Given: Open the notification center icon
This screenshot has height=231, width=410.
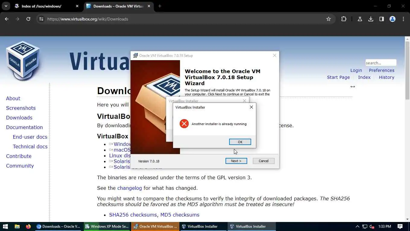Looking at the screenshot, I should coord(400,226).
